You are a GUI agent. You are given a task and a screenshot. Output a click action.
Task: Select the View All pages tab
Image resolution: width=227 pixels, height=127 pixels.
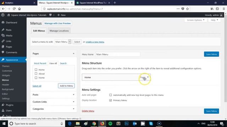53,64
